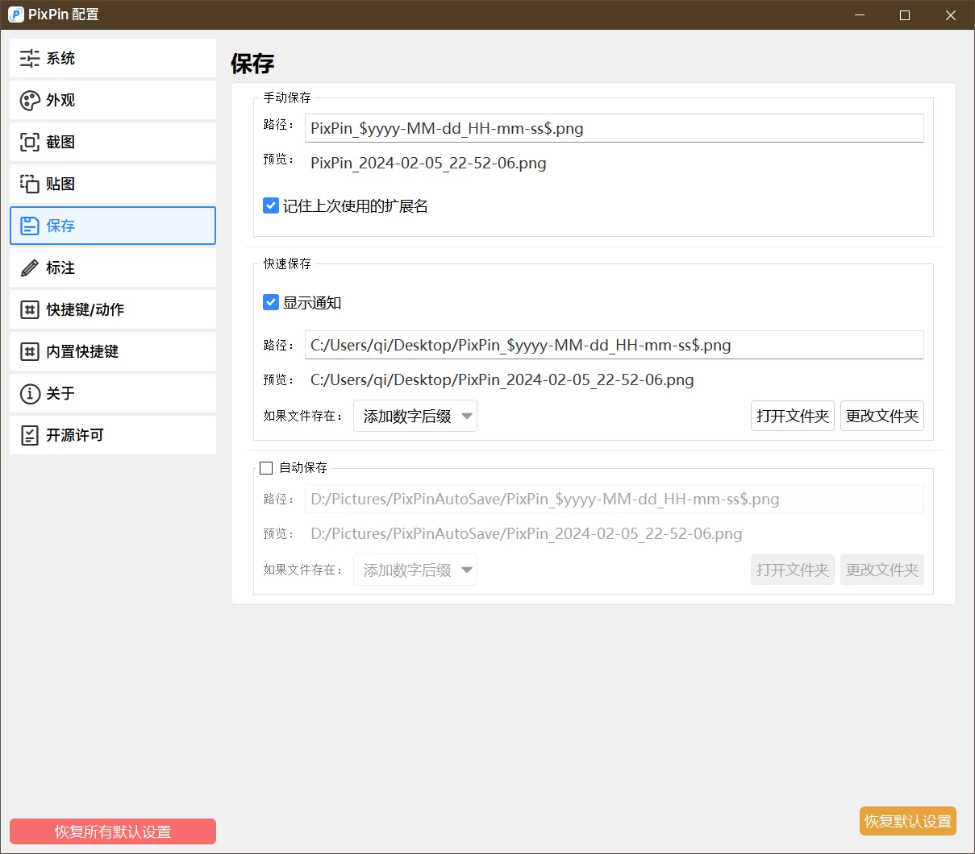
Task: Click the info circle icon for 关于
Action: click(30, 393)
